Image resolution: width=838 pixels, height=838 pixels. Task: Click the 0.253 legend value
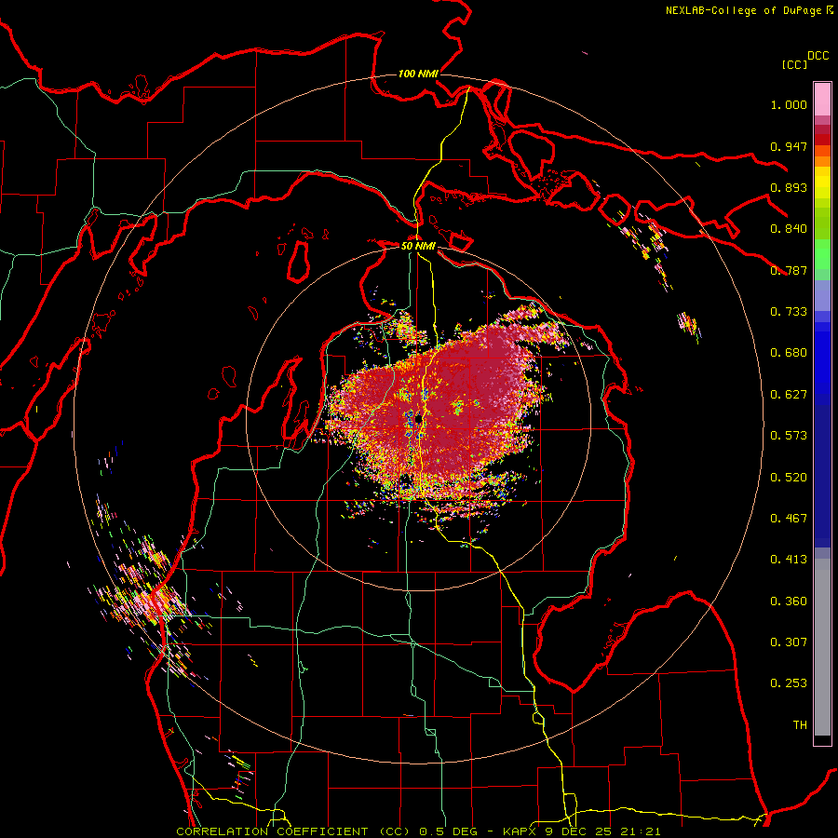tap(789, 683)
